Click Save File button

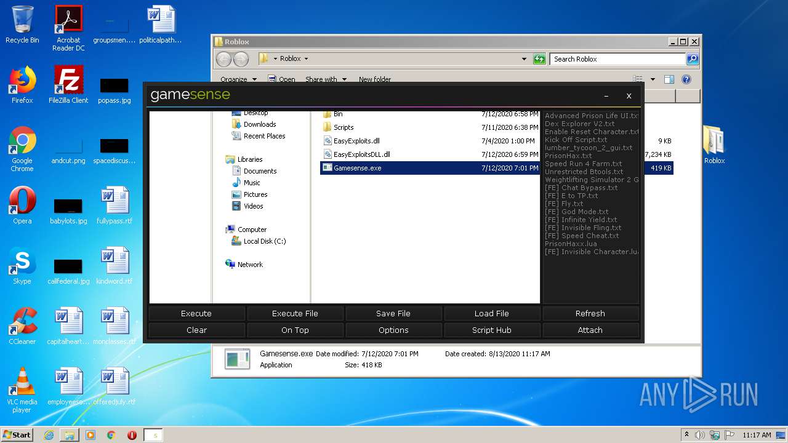point(393,313)
